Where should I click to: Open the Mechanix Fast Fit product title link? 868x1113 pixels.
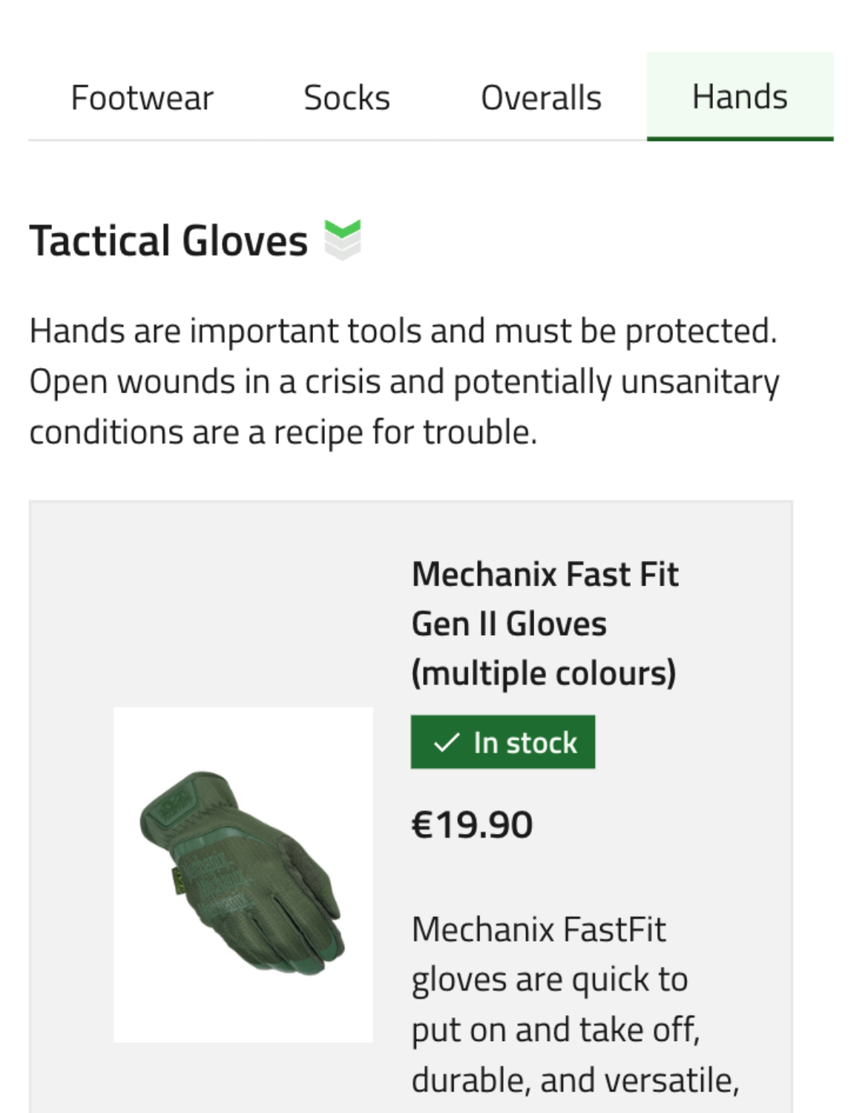545,624
